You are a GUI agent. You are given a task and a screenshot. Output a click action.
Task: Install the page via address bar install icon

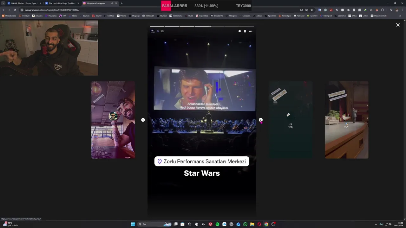click(301, 10)
